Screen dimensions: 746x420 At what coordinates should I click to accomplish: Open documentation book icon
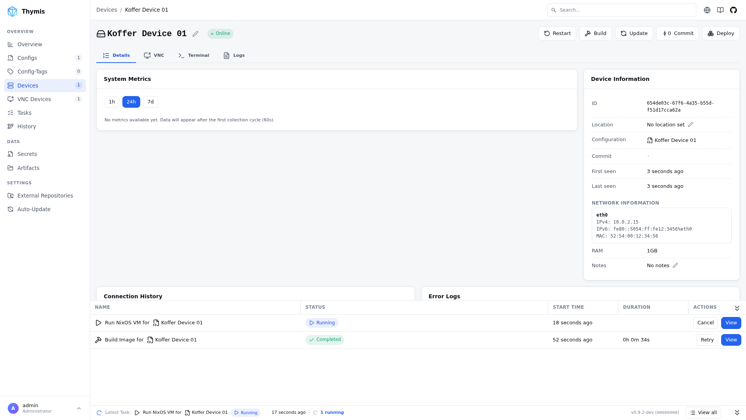point(720,10)
